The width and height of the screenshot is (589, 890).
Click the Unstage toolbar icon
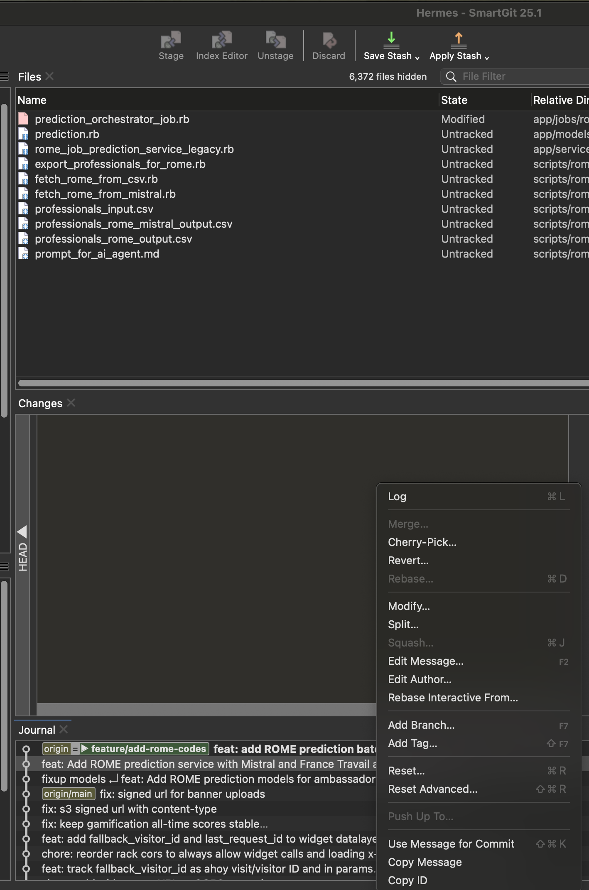275,41
